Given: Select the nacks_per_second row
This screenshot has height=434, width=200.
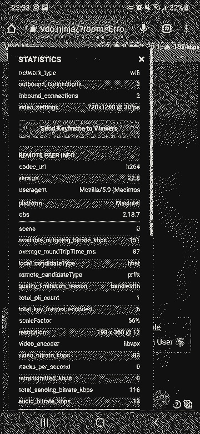Looking at the screenshot, I should pos(79,367).
